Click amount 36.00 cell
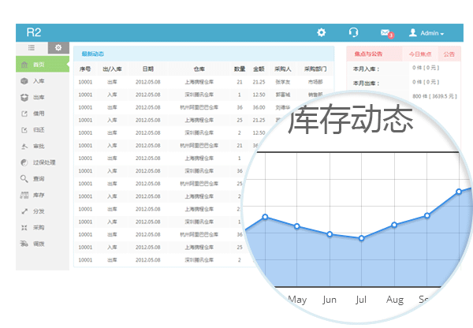The width and height of the screenshot is (473, 328). click(x=259, y=107)
